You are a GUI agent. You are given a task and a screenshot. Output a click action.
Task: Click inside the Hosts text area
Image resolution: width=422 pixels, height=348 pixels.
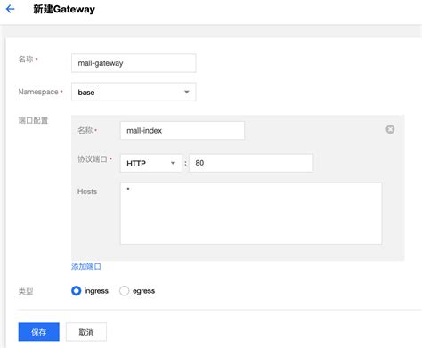[251, 214]
